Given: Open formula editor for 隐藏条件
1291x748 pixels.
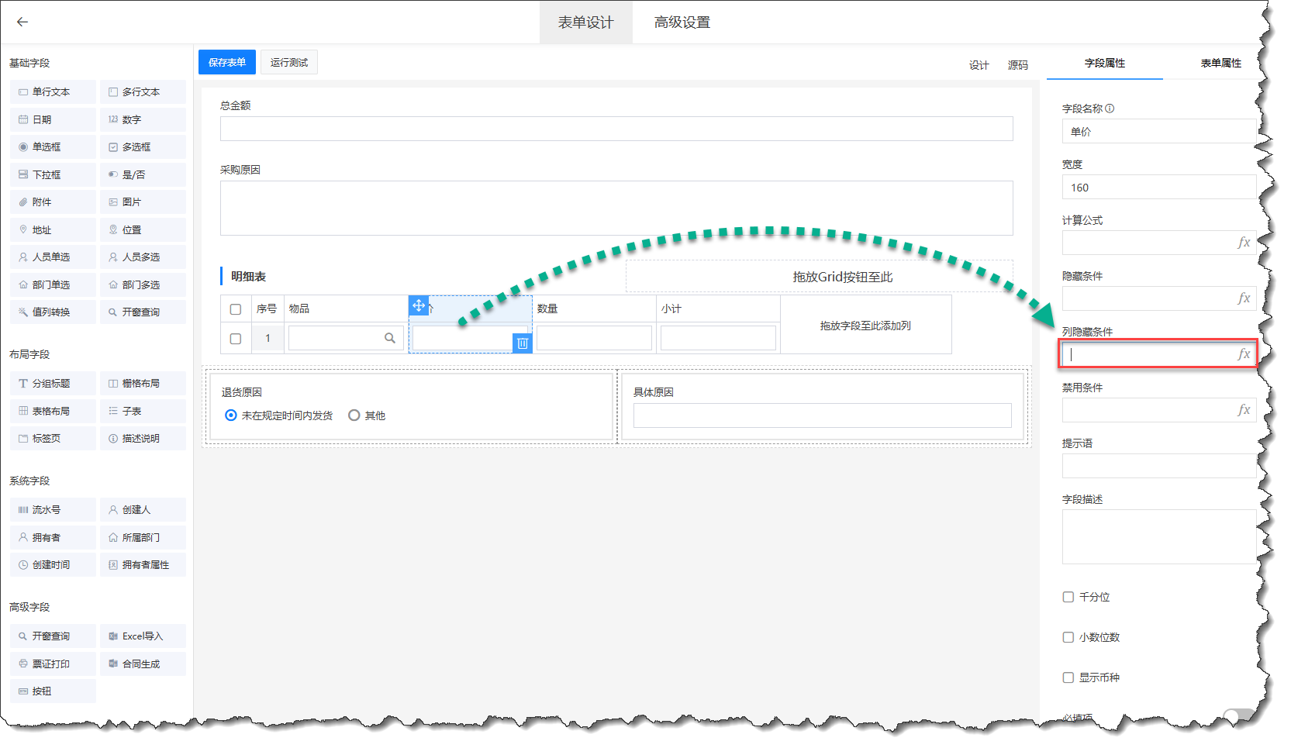Looking at the screenshot, I should (1244, 298).
